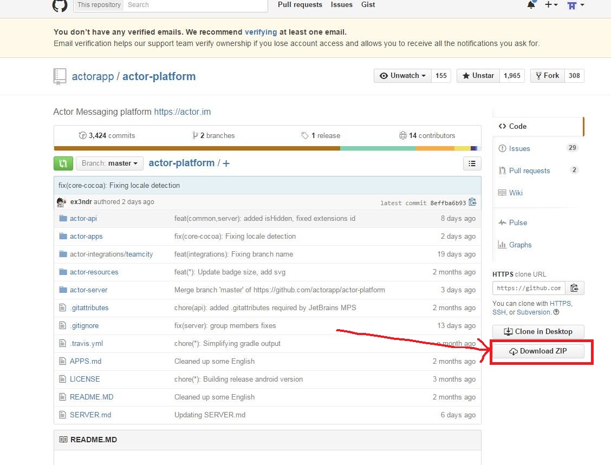This screenshot has height=465, width=611.
Task: Open the 1,965 stargazers count
Action: (x=512, y=76)
